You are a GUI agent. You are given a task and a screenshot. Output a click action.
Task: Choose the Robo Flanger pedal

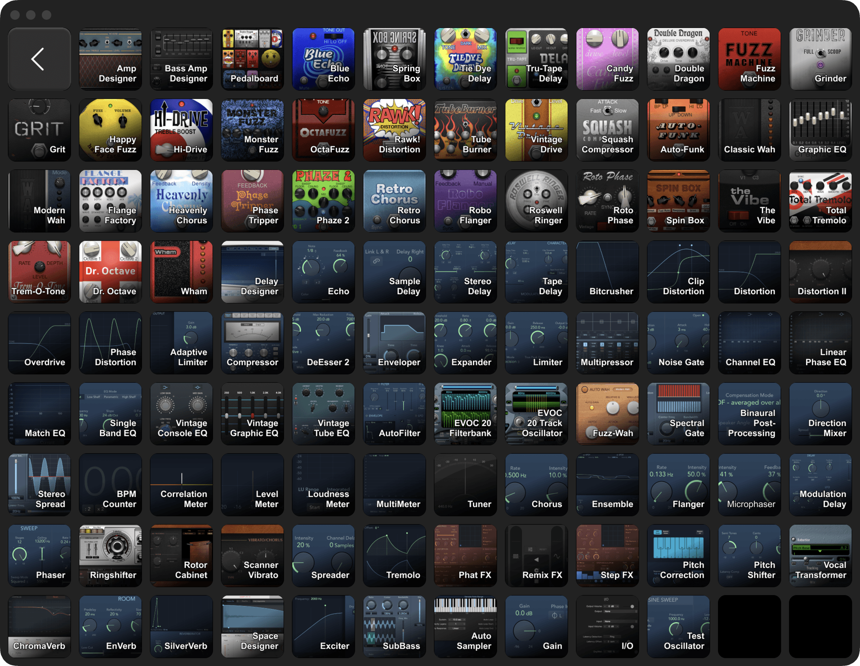(466, 201)
